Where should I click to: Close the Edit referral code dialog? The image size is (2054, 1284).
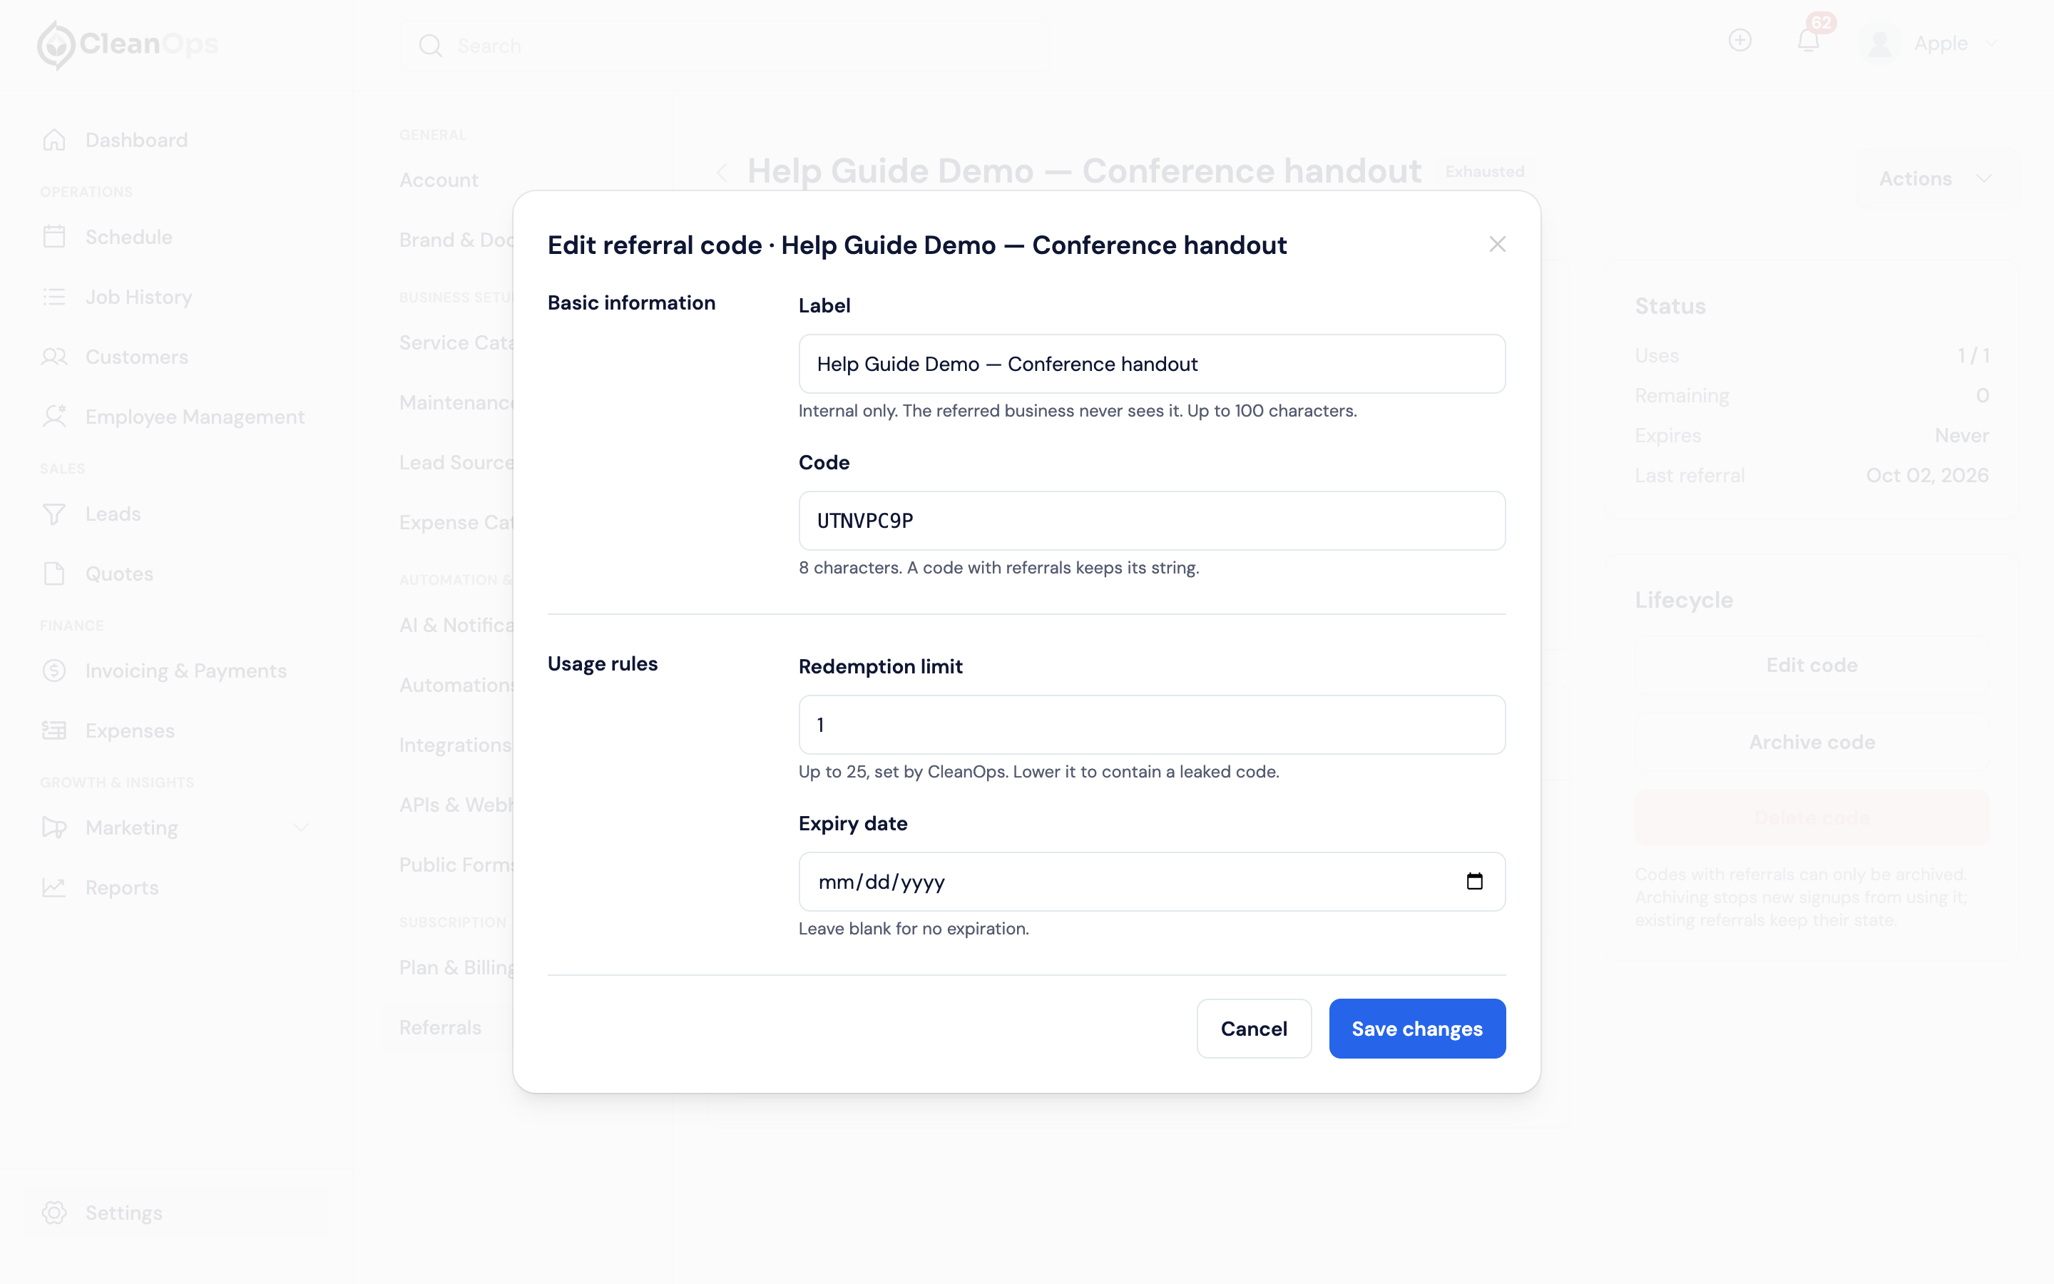pyautogui.click(x=1497, y=245)
